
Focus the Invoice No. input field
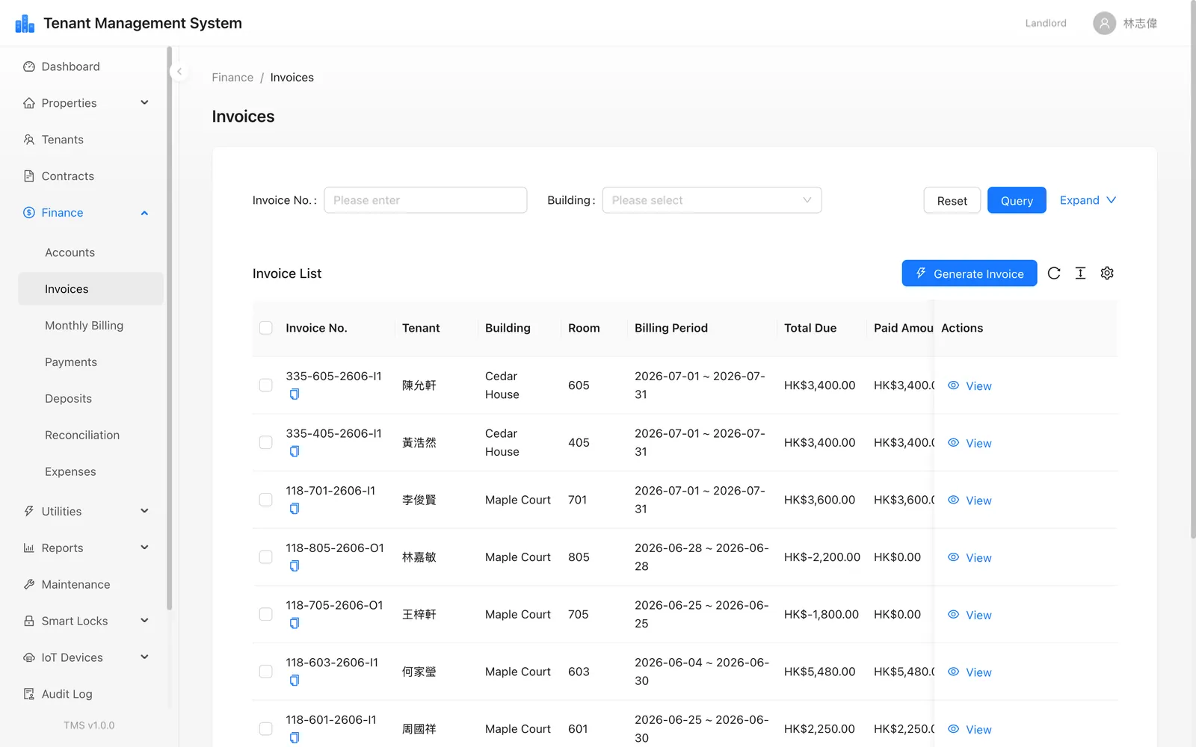pos(425,200)
